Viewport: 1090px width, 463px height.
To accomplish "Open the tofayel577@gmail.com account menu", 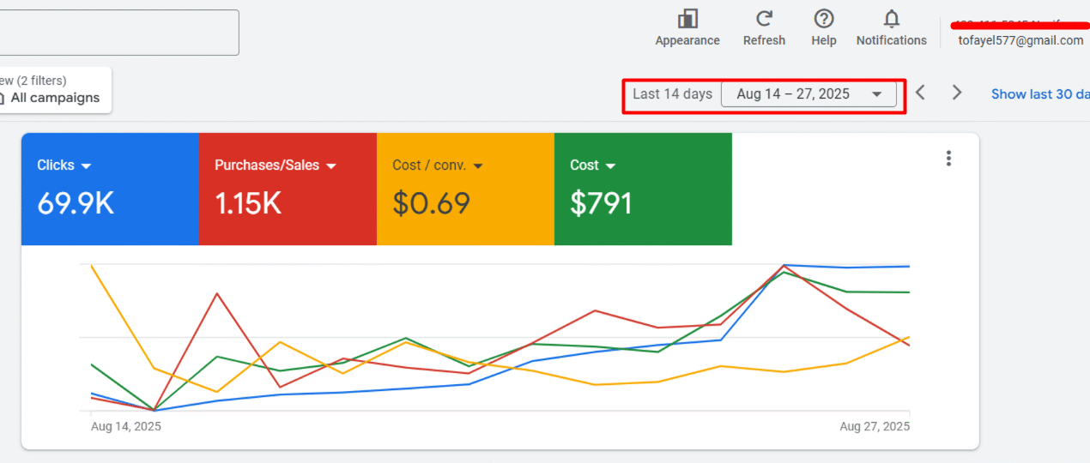I will point(1020,40).
